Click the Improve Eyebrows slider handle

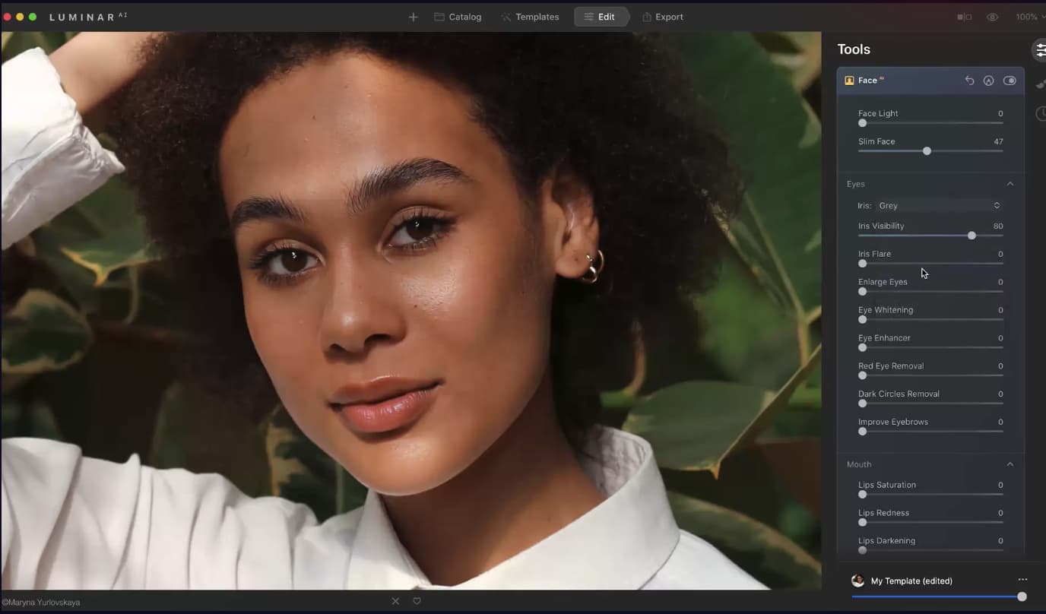click(x=862, y=432)
